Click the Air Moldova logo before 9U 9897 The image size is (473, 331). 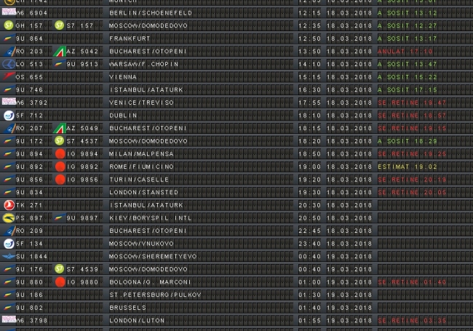point(59,218)
